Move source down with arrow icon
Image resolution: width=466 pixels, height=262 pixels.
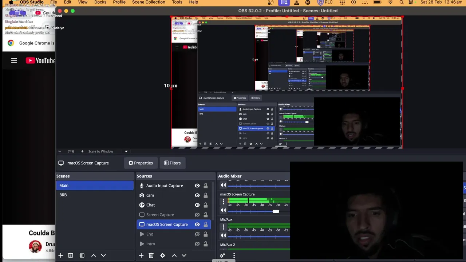click(x=184, y=255)
